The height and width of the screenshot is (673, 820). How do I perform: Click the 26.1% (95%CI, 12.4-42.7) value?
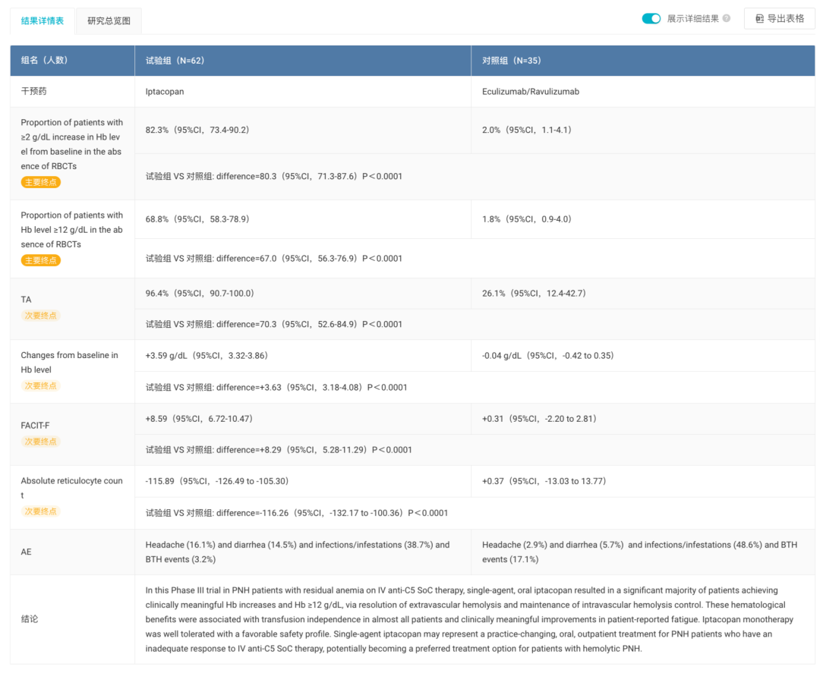tap(534, 293)
